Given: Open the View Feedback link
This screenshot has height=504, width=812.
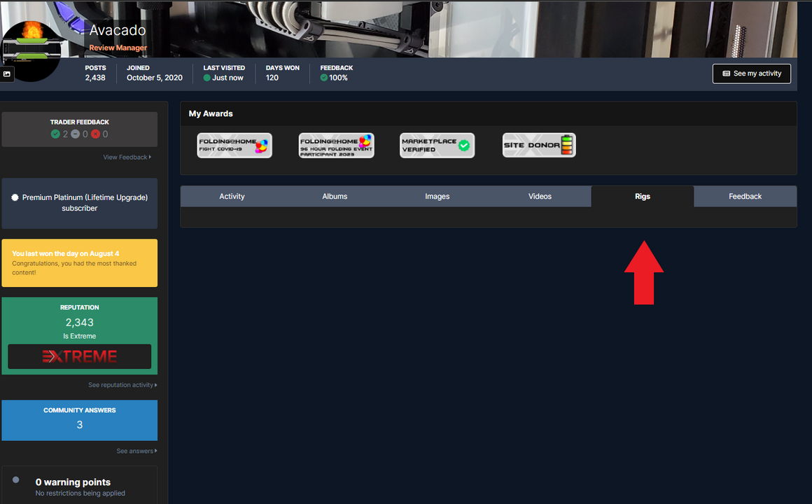Looking at the screenshot, I should (126, 157).
